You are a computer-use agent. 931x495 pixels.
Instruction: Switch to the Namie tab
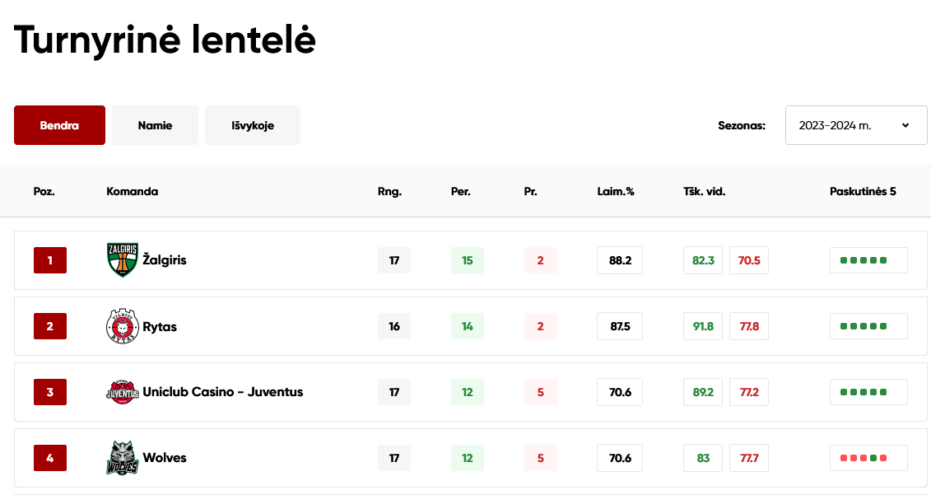click(155, 125)
